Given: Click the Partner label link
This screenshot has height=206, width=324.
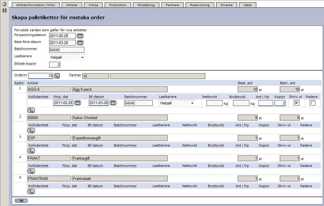Looking at the screenshot, I should (75, 75).
